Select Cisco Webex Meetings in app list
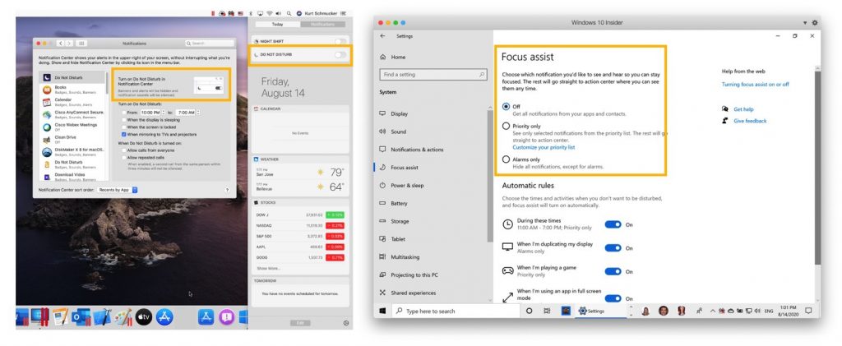The width and height of the screenshot is (842, 346). pos(74,127)
